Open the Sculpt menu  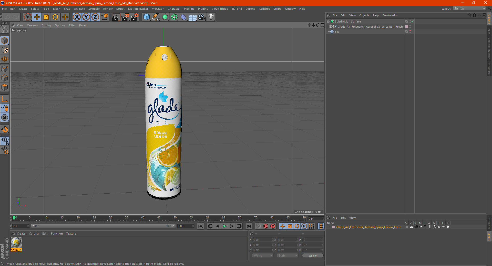120,9
